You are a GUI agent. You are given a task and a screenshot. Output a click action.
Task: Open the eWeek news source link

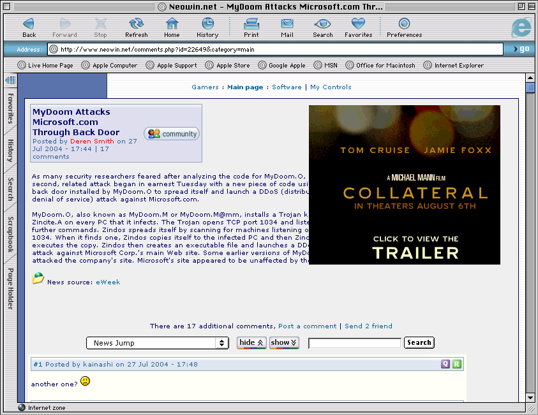tap(108, 282)
